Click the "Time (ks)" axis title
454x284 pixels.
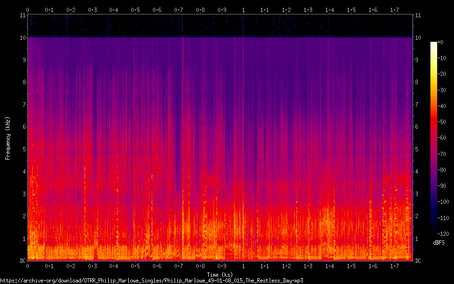click(220, 274)
